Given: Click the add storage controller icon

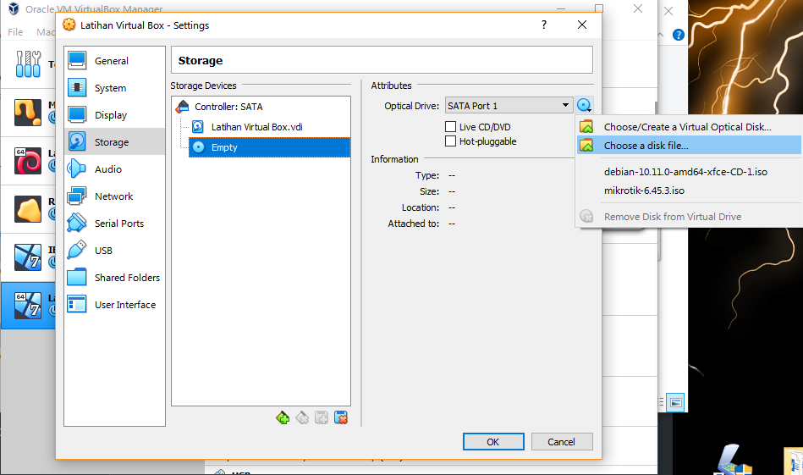Looking at the screenshot, I should (x=283, y=417).
